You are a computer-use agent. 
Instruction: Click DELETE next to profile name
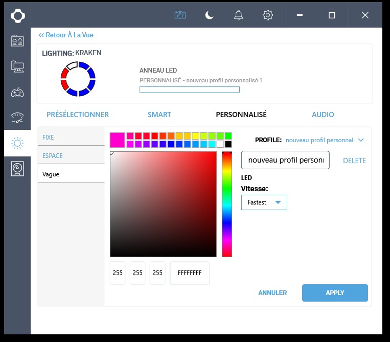pos(354,161)
